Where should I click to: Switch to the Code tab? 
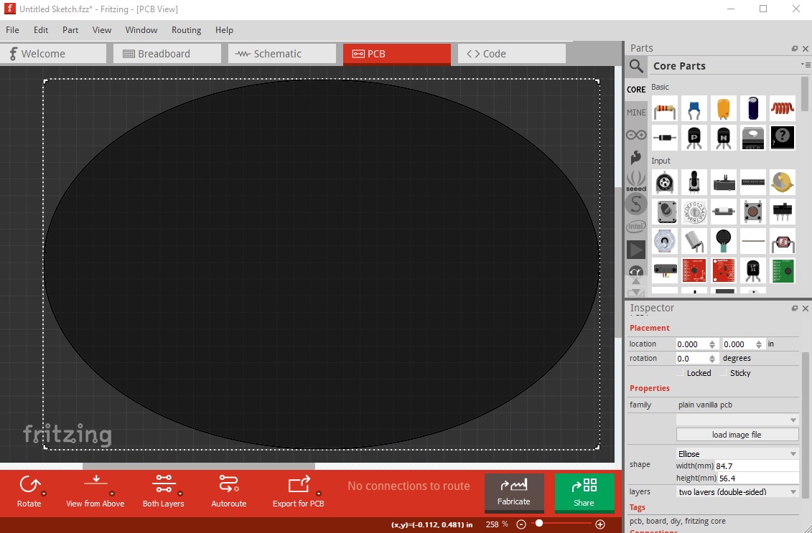512,54
